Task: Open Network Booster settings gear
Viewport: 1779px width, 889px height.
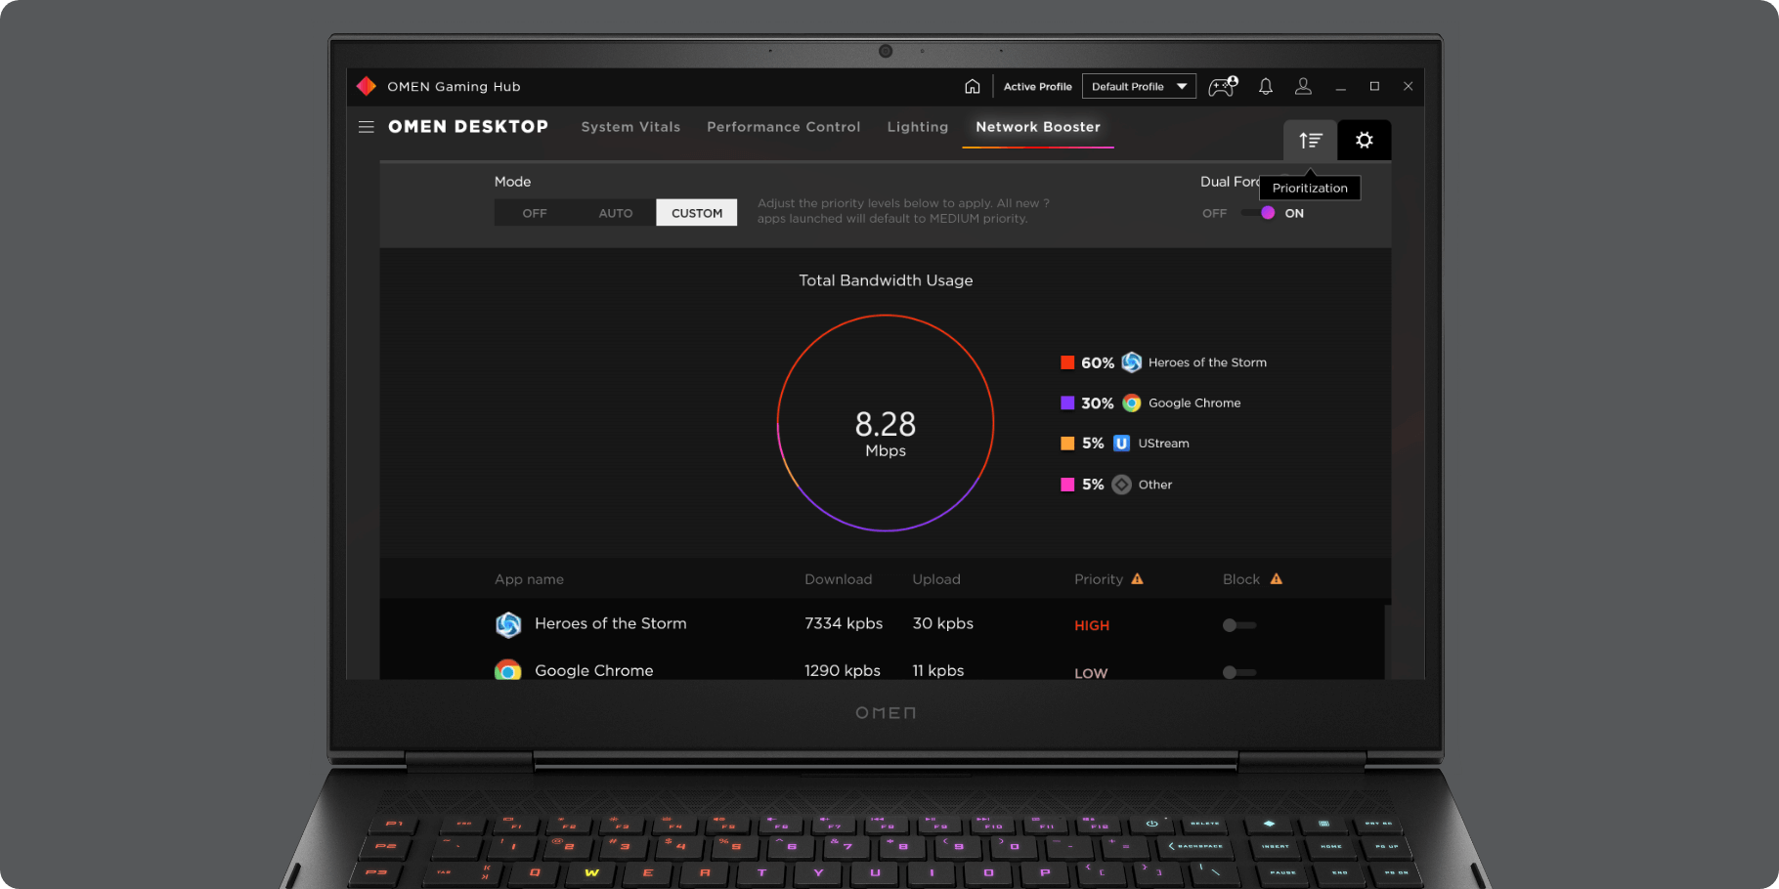Action: click(x=1365, y=141)
